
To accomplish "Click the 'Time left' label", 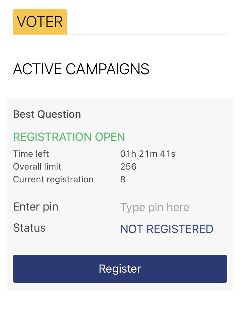I will (x=31, y=154).
